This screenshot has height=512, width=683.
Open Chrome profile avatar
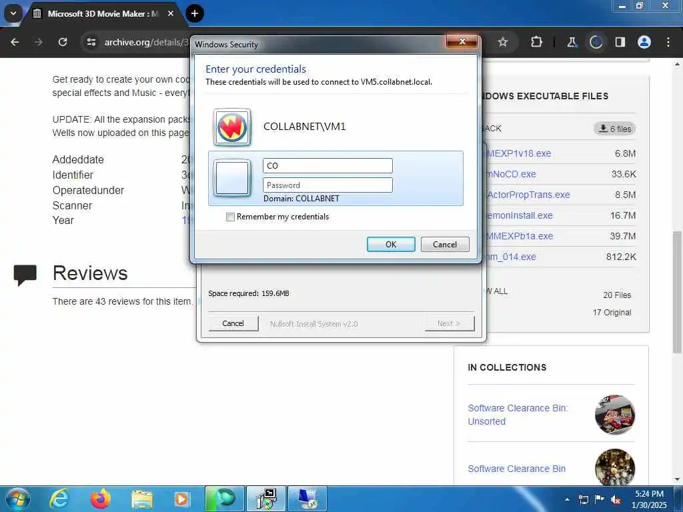click(x=644, y=42)
